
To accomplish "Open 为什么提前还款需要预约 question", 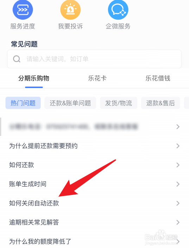I will pos(94,146).
